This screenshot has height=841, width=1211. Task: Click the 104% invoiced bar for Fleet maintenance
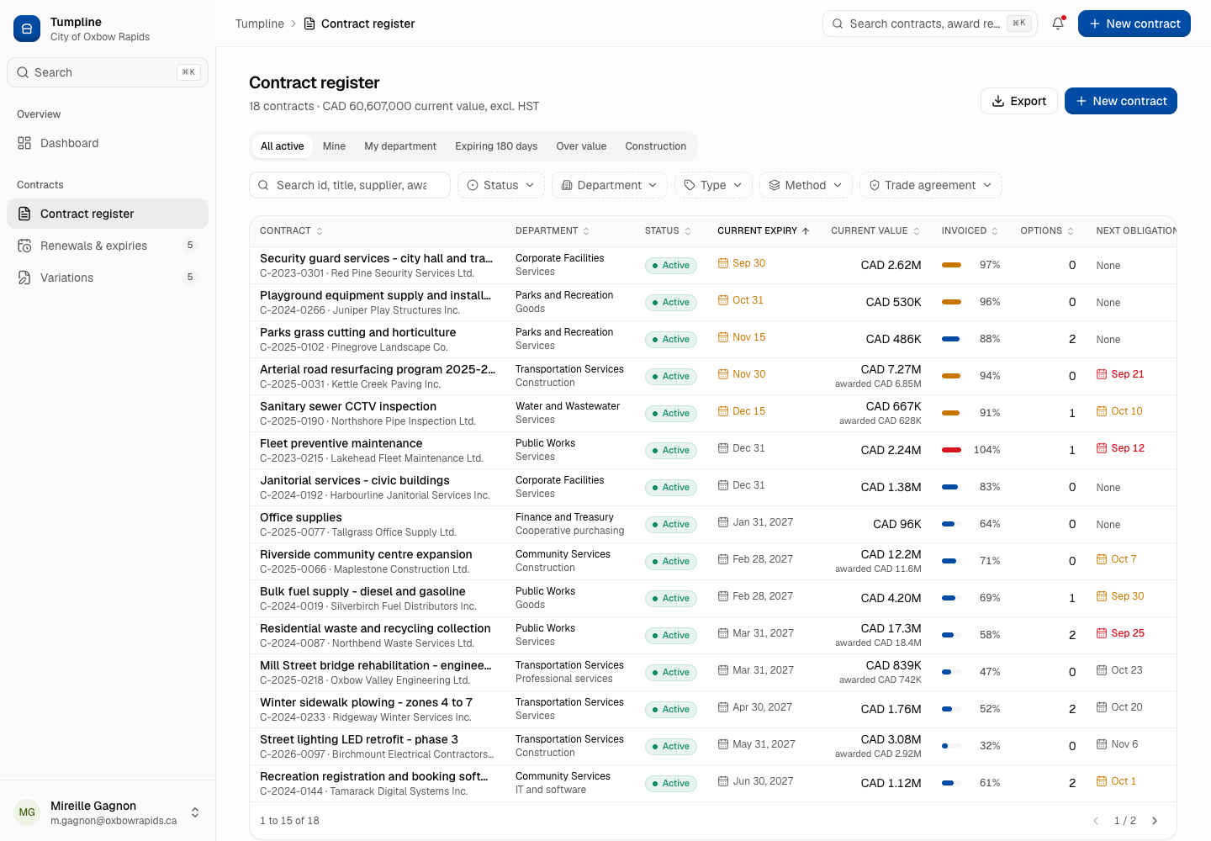(x=951, y=450)
